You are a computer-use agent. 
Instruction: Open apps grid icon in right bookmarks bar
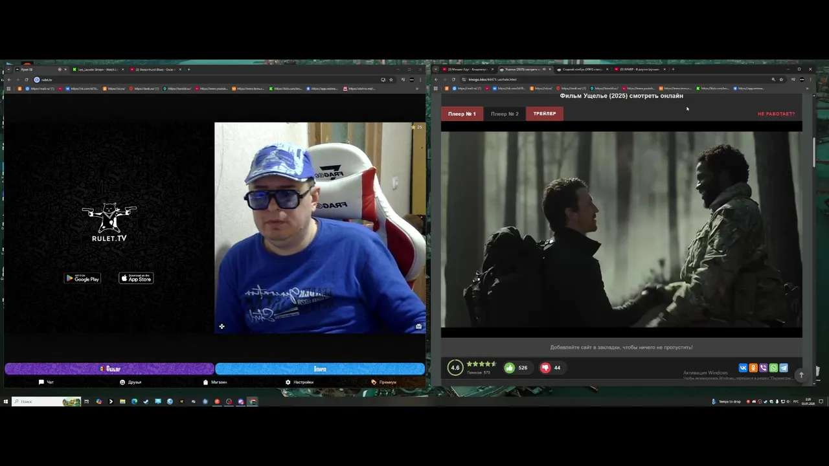pyautogui.click(x=436, y=89)
